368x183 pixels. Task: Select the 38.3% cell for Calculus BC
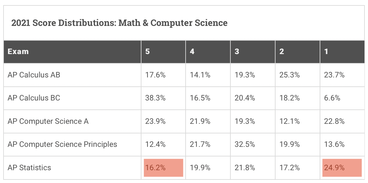click(155, 98)
